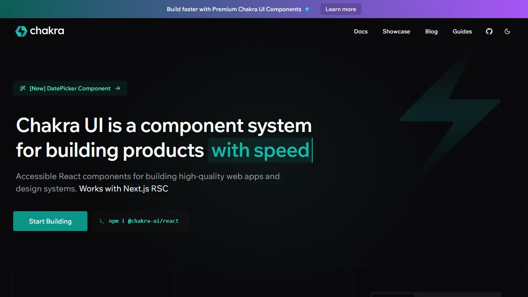Click the "chakra" wordmark text in the header

pos(47,31)
